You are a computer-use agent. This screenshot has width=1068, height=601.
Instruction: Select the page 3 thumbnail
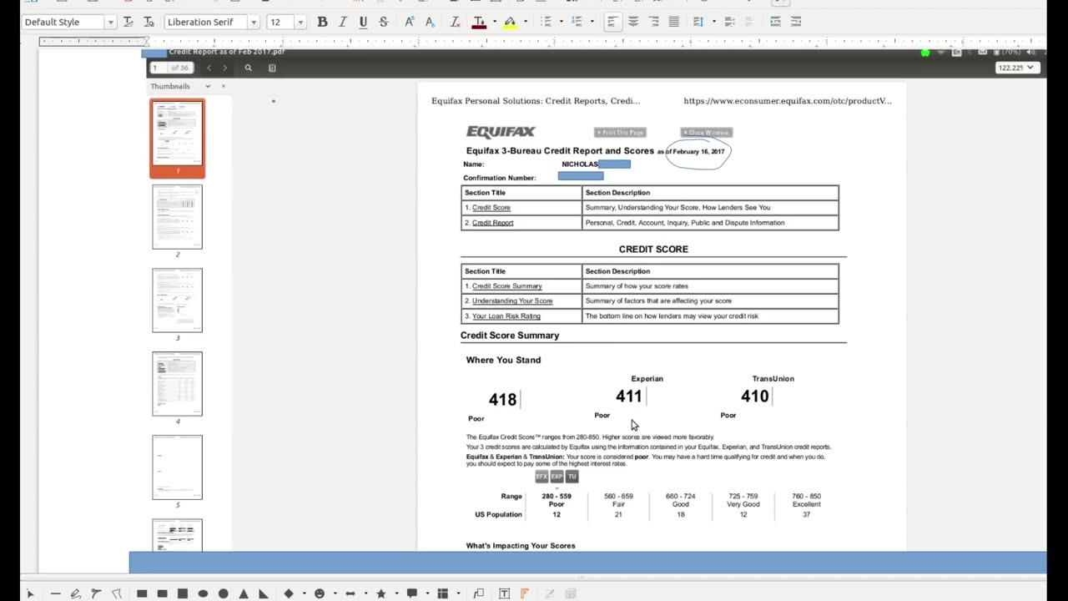177,300
